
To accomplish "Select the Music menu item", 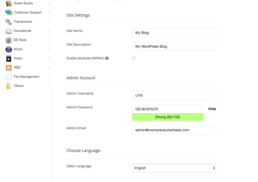I will click(18, 49).
